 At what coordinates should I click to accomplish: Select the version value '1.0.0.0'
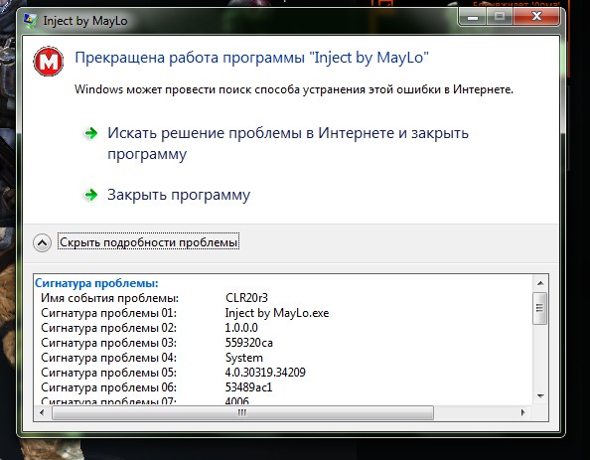click(241, 328)
